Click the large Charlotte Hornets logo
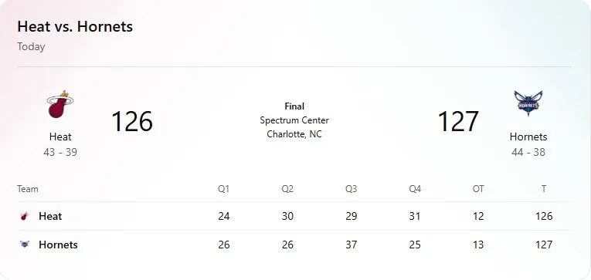 528,103
